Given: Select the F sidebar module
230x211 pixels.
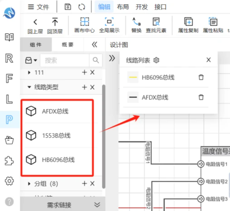Looking at the screenshot, I should point(9,78).
